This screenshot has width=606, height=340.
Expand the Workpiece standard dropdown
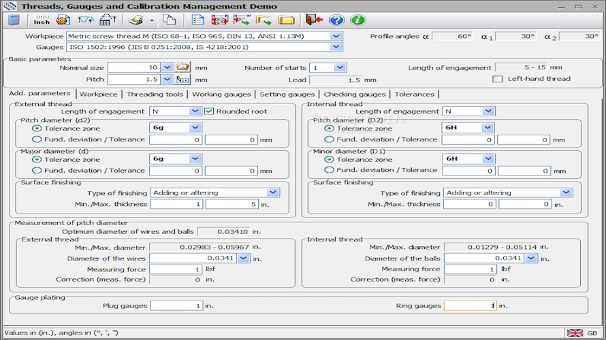point(336,36)
